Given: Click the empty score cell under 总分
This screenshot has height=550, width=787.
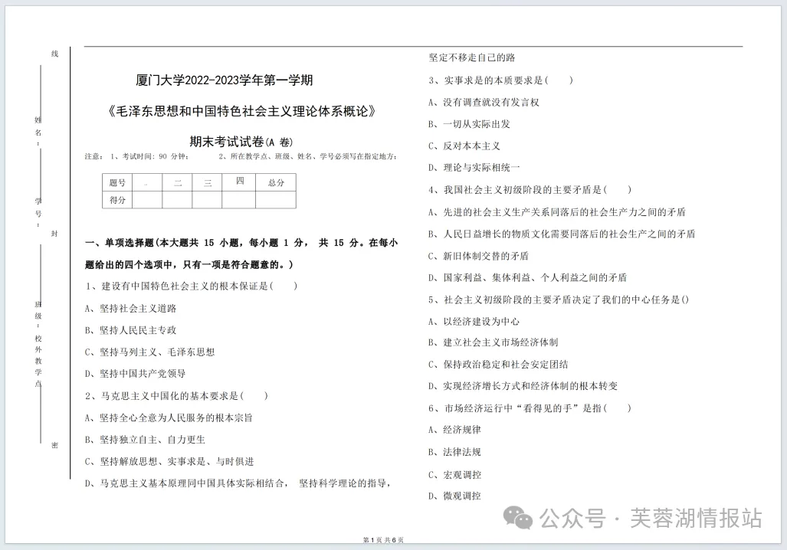Looking at the screenshot, I should tap(276, 200).
